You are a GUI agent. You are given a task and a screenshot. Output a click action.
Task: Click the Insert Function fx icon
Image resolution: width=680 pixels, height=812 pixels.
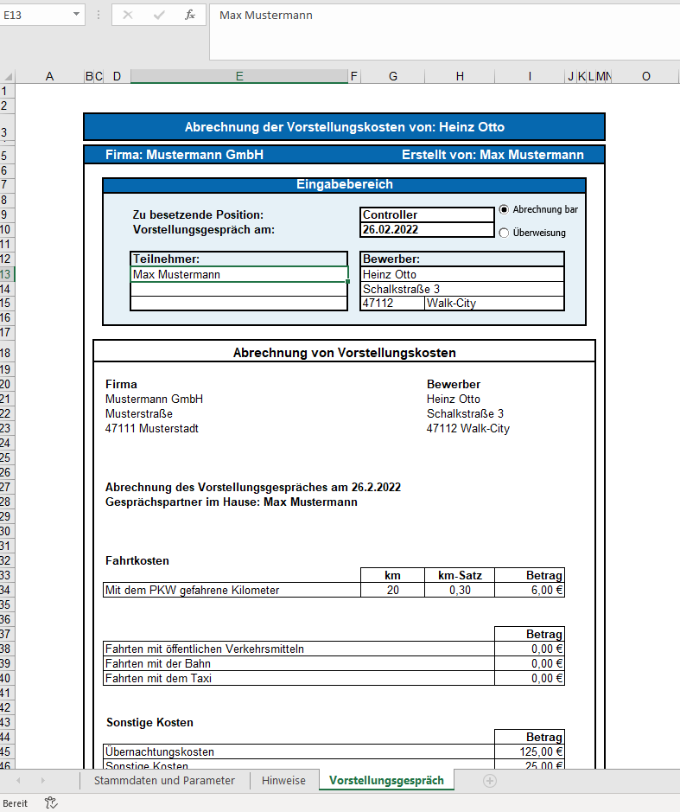pyautogui.click(x=190, y=16)
